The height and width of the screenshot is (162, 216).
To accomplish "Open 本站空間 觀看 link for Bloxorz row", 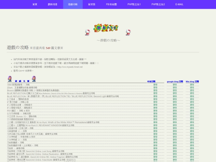I will pyautogui.click(x=155, y=90).
